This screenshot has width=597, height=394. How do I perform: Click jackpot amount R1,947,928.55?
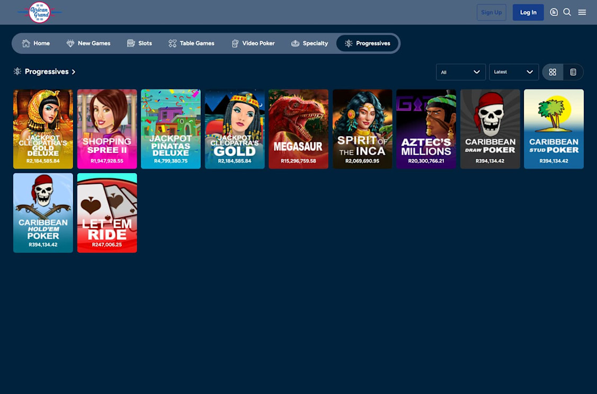tap(107, 161)
